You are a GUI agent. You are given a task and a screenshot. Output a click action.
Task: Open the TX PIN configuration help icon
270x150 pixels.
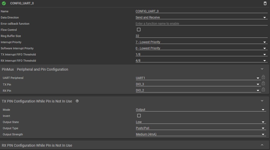click(x=77, y=101)
